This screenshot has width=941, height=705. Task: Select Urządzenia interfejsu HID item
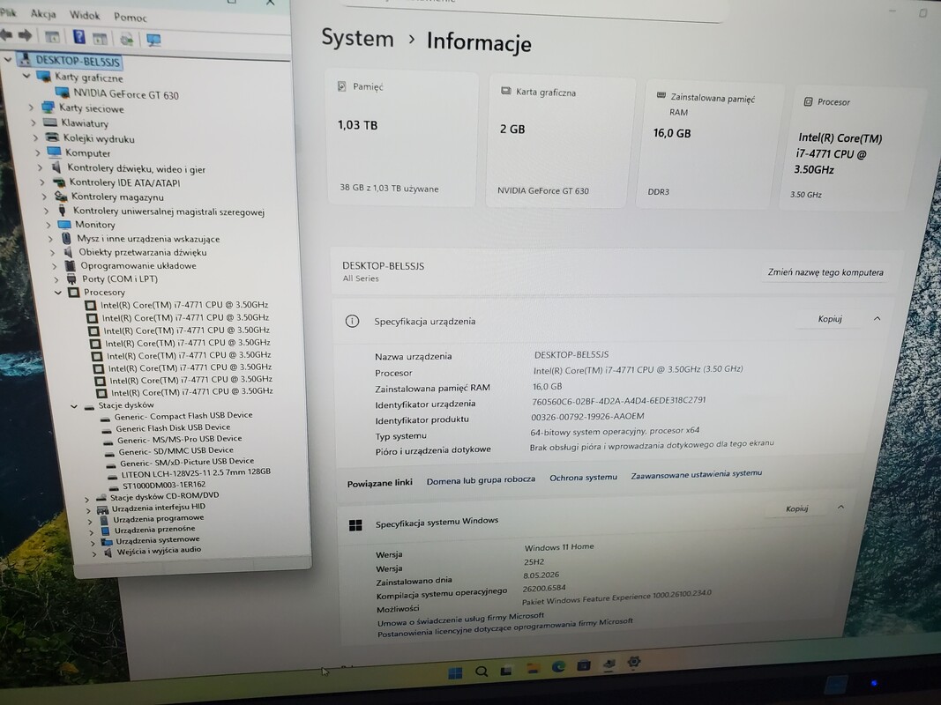[159, 508]
